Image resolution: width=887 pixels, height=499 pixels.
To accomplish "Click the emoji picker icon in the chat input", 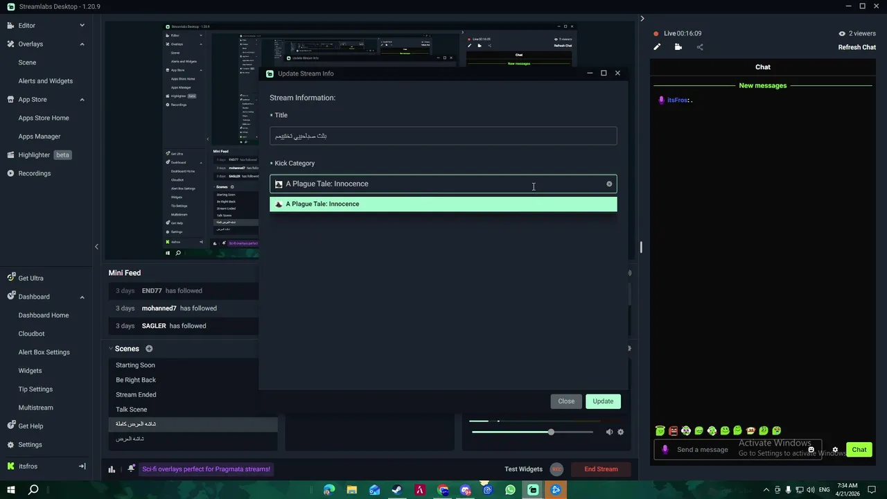I will click(811, 450).
